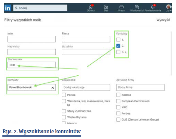Uncheck the 2. degree contacts checkbox
Image resolution: width=176 pixels, height=139 pixels.
[118, 46]
